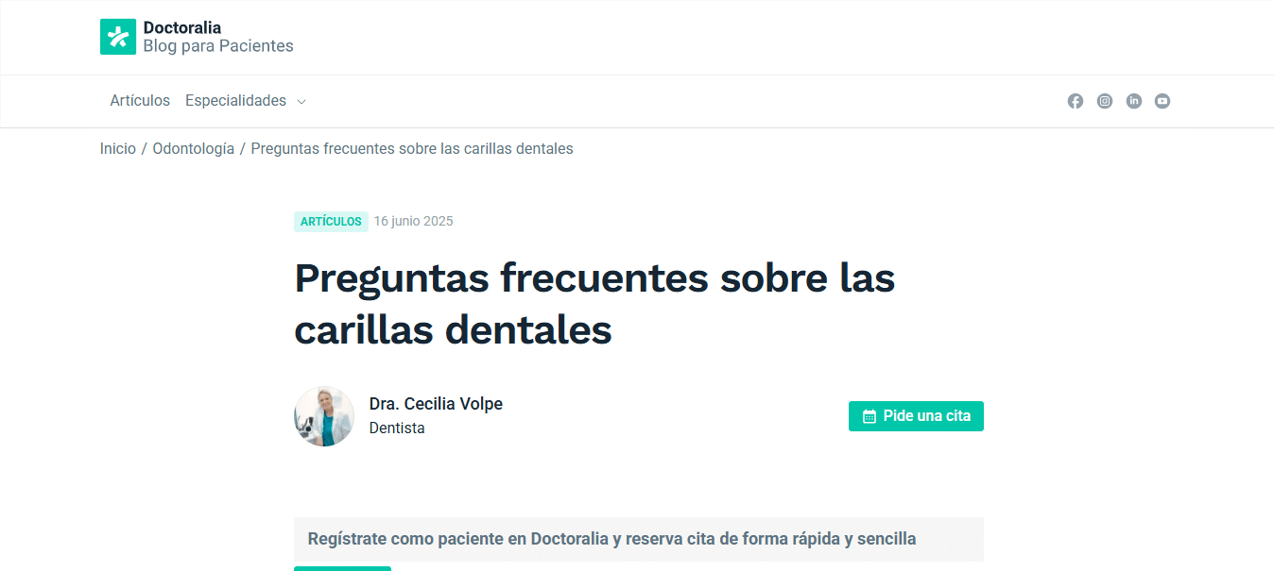Click the current page breadcrumb about carillas dentales
Image resolution: width=1274 pixels, height=571 pixels.
[x=412, y=149]
